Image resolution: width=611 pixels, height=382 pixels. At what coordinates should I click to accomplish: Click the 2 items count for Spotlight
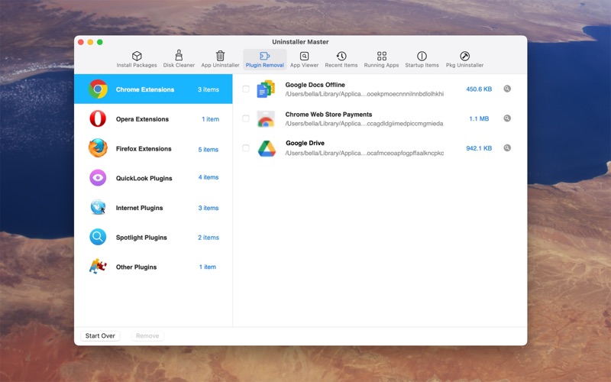point(208,238)
